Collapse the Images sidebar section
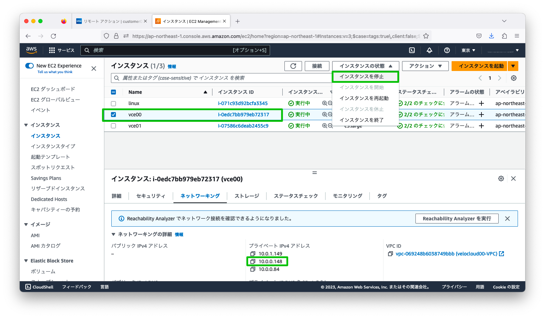This screenshot has width=545, height=318. pos(26,225)
